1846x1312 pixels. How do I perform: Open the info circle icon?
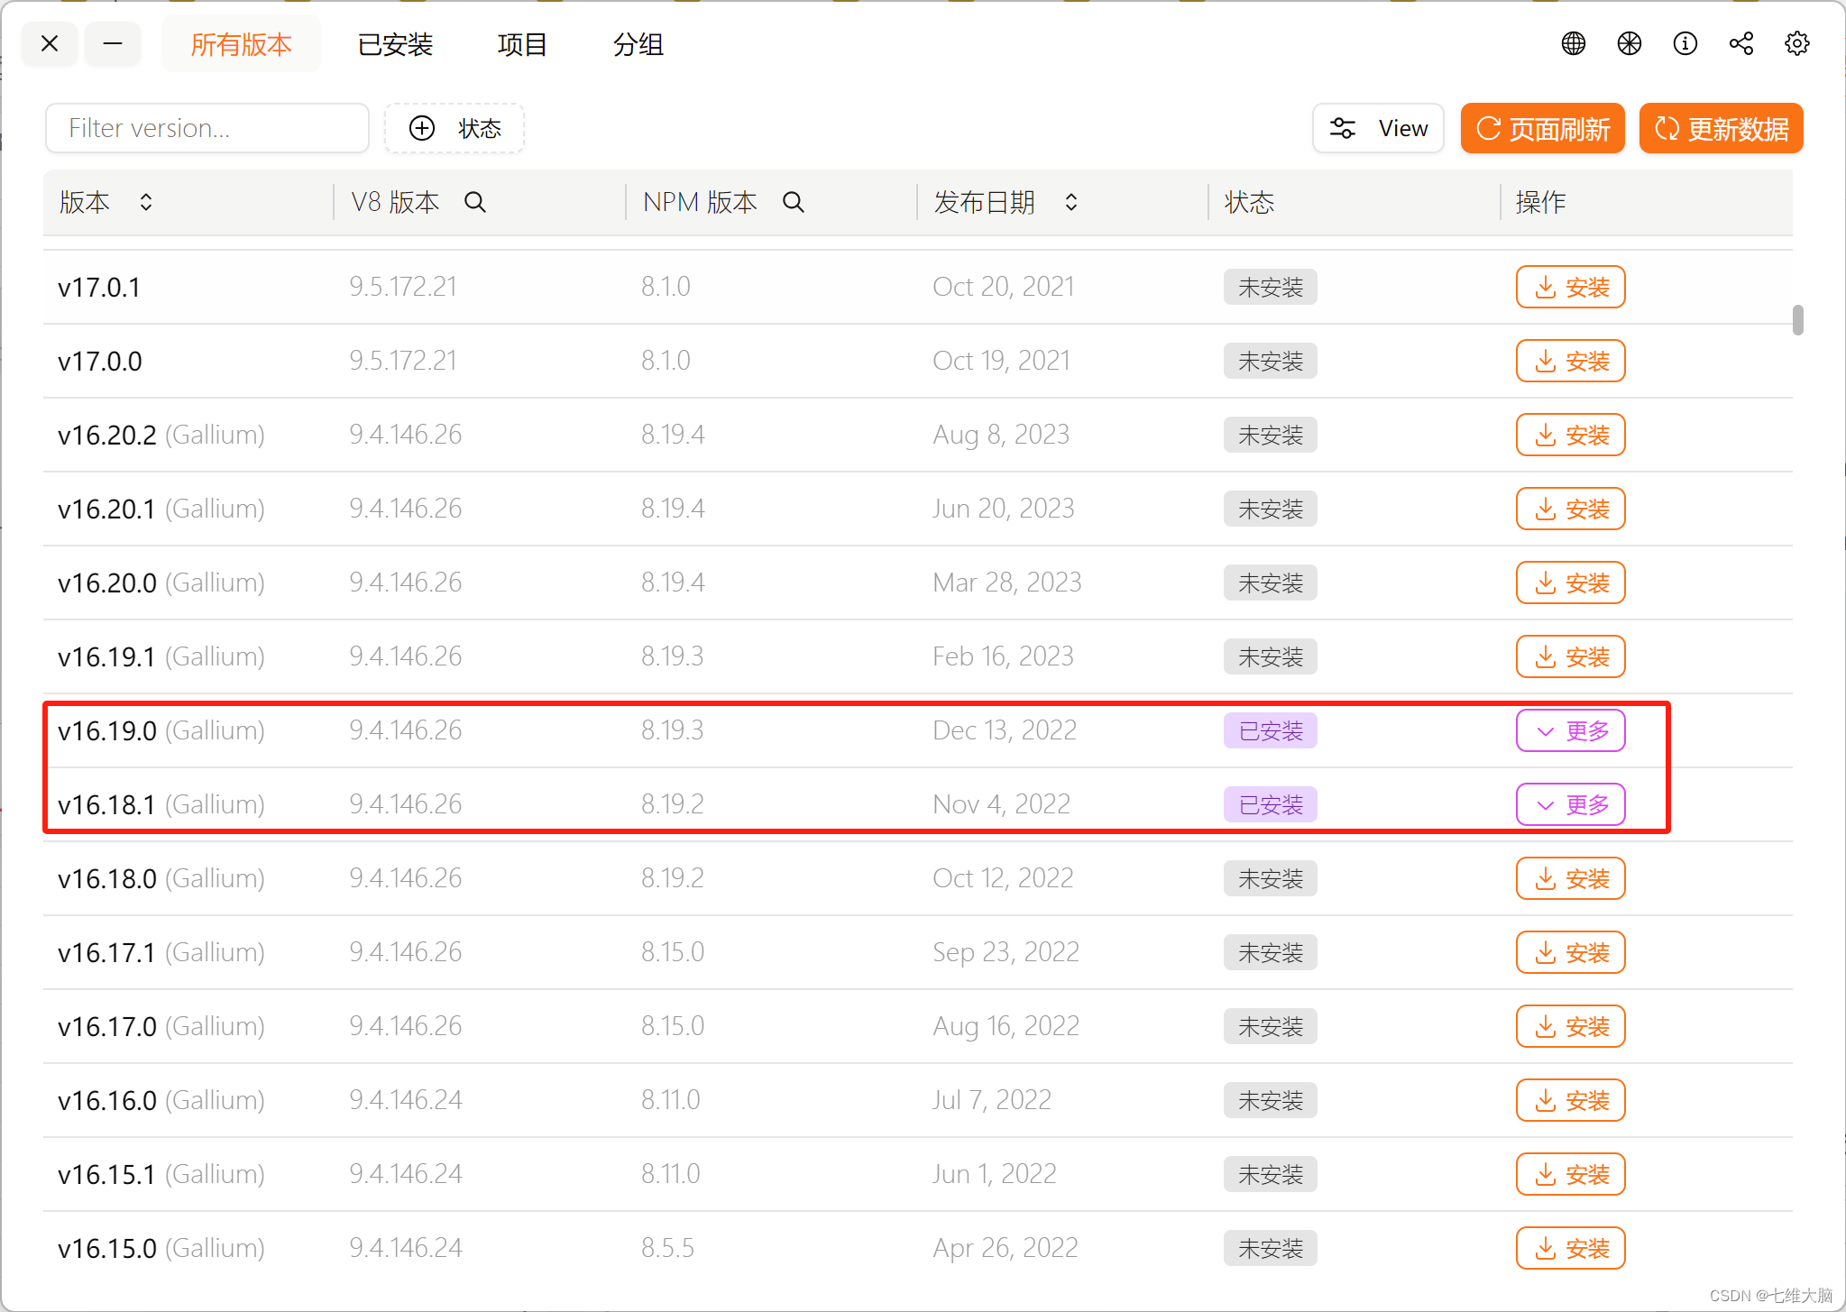tap(1685, 43)
